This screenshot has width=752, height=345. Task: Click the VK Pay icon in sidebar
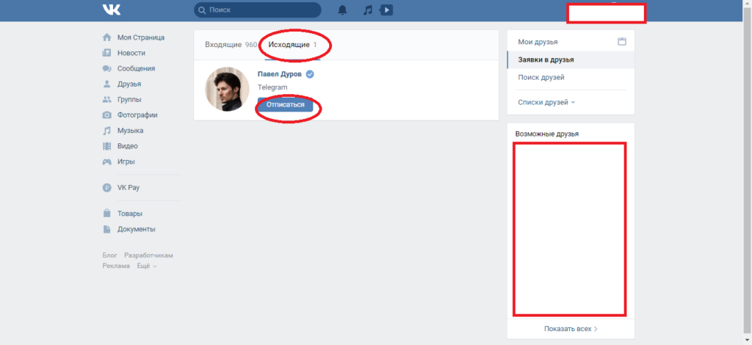click(x=107, y=188)
